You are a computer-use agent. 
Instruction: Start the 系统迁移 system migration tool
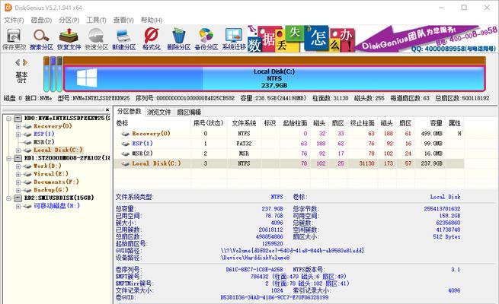[x=234, y=40]
